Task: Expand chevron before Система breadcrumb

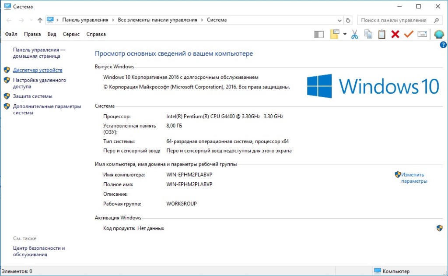Action: click(x=202, y=20)
